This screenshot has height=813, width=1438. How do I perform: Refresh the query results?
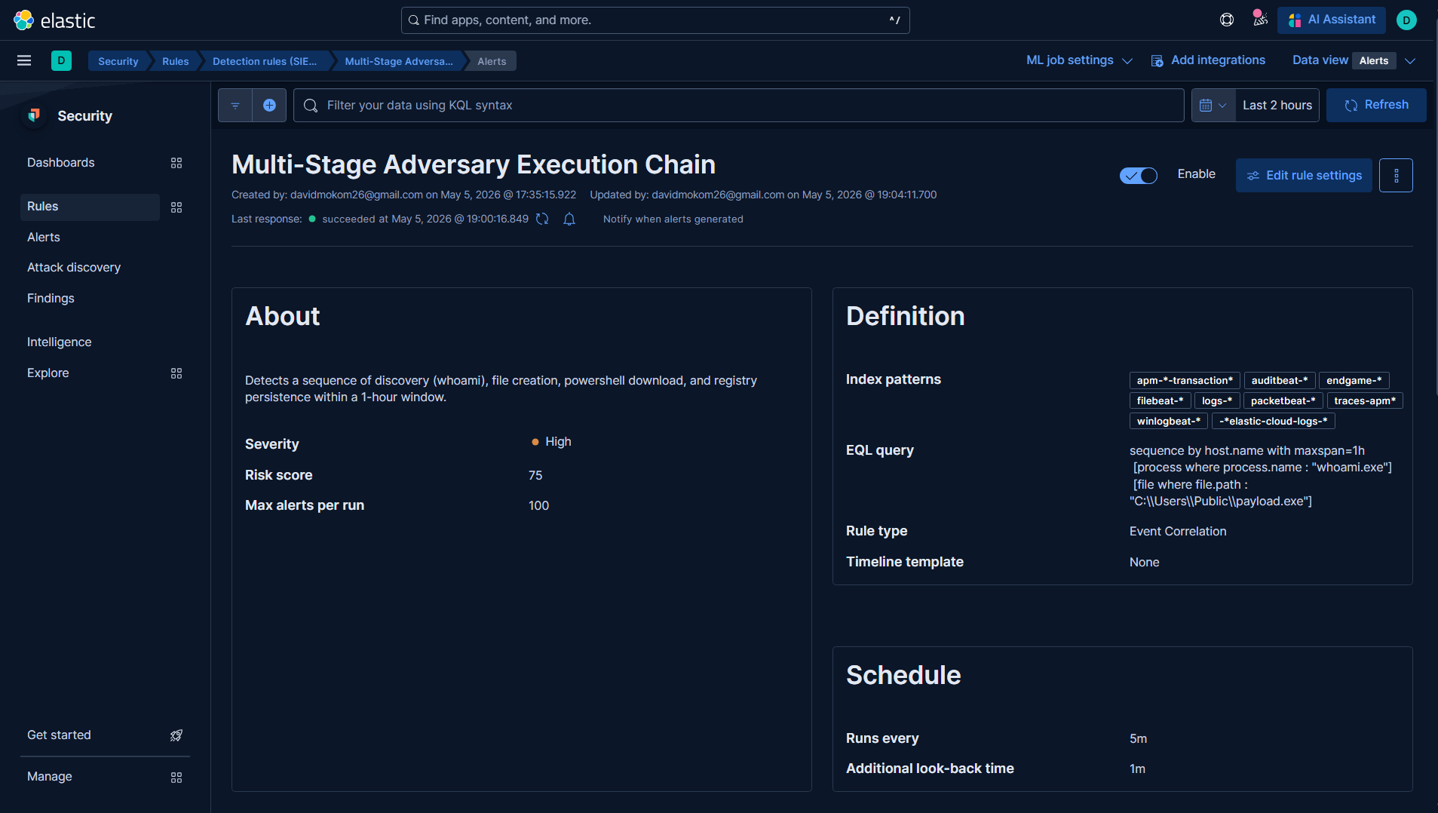tap(1376, 105)
